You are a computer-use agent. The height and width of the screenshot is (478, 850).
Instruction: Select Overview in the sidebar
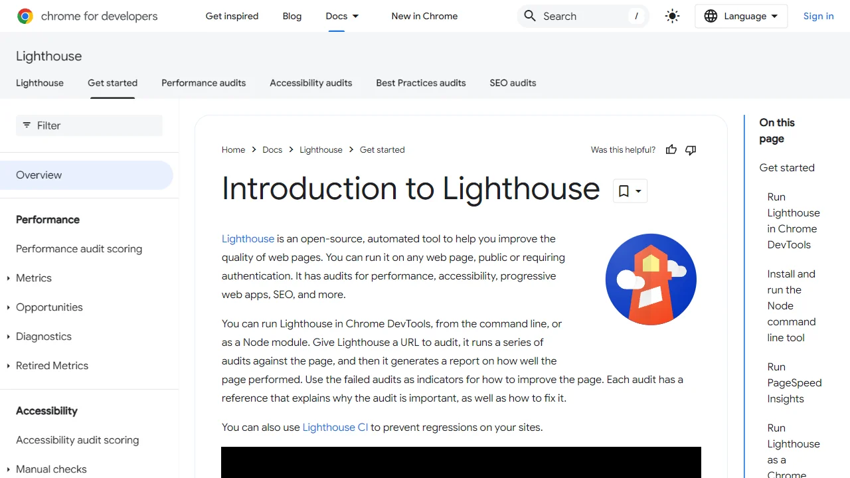pyautogui.click(x=86, y=175)
